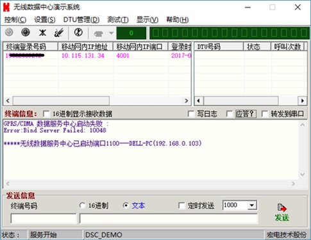Click the application logo in the title bar
This screenshot has width=311, height=240.
tap(6, 7)
